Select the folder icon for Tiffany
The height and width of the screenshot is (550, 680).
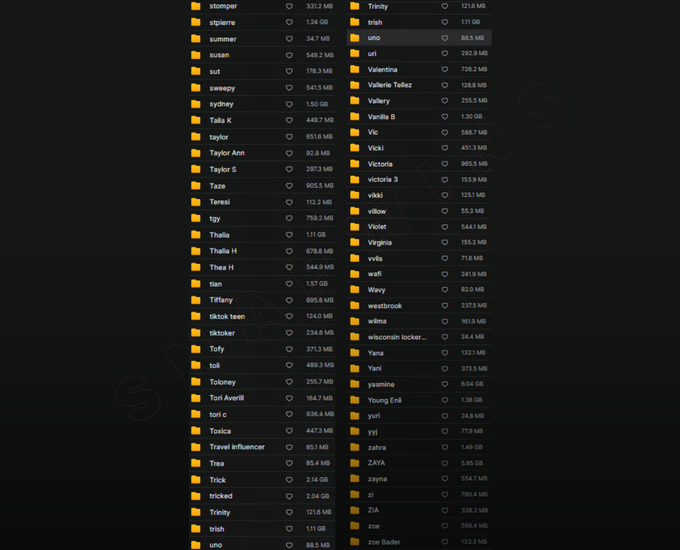pyautogui.click(x=196, y=300)
